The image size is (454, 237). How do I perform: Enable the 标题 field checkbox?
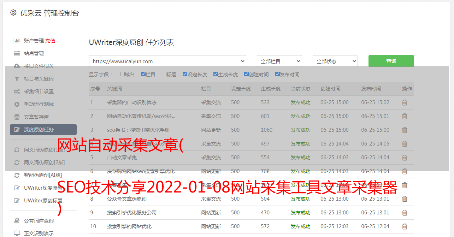pyautogui.click(x=164, y=74)
